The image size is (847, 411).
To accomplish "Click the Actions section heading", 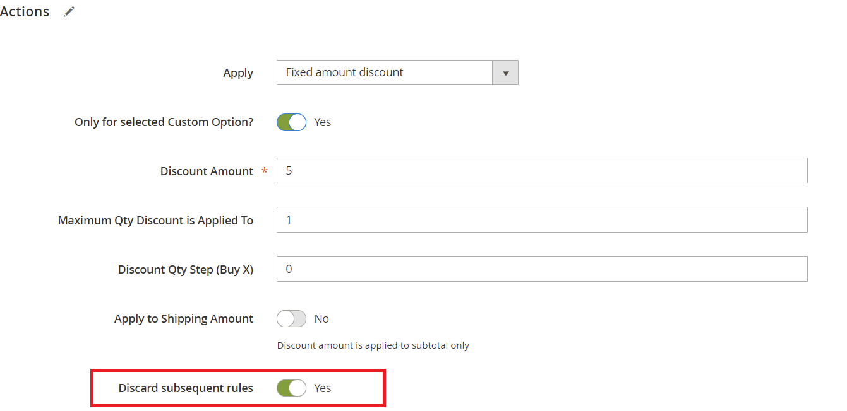I will coord(25,11).
